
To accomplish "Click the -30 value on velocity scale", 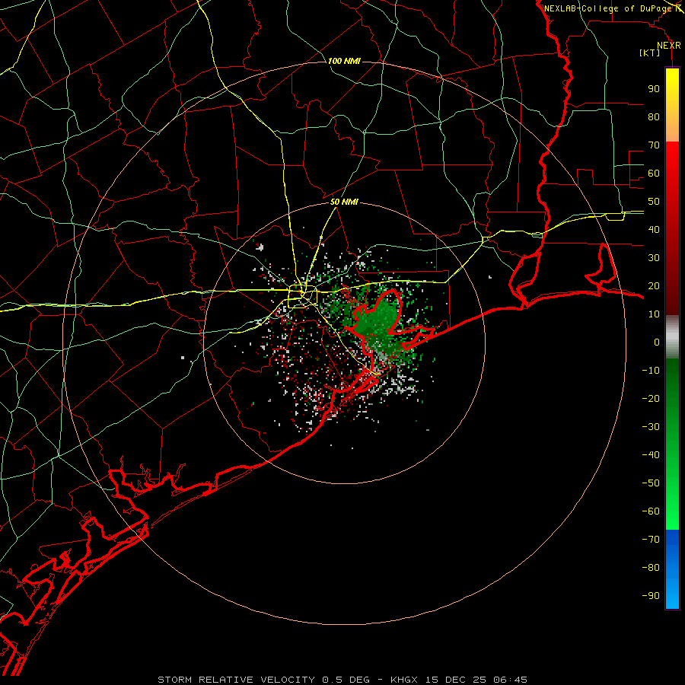I will [x=651, y=427].
